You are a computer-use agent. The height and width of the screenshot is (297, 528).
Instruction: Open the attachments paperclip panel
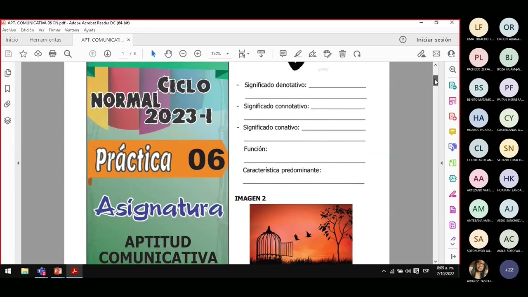[7, 104]
